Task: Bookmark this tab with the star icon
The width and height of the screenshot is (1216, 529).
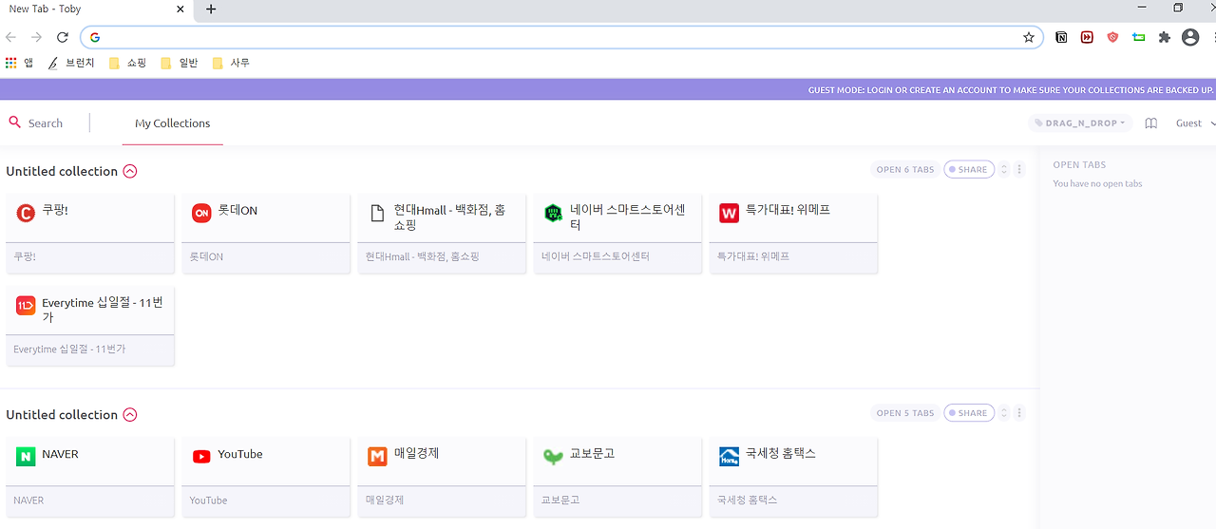Action: (1028, 37)
